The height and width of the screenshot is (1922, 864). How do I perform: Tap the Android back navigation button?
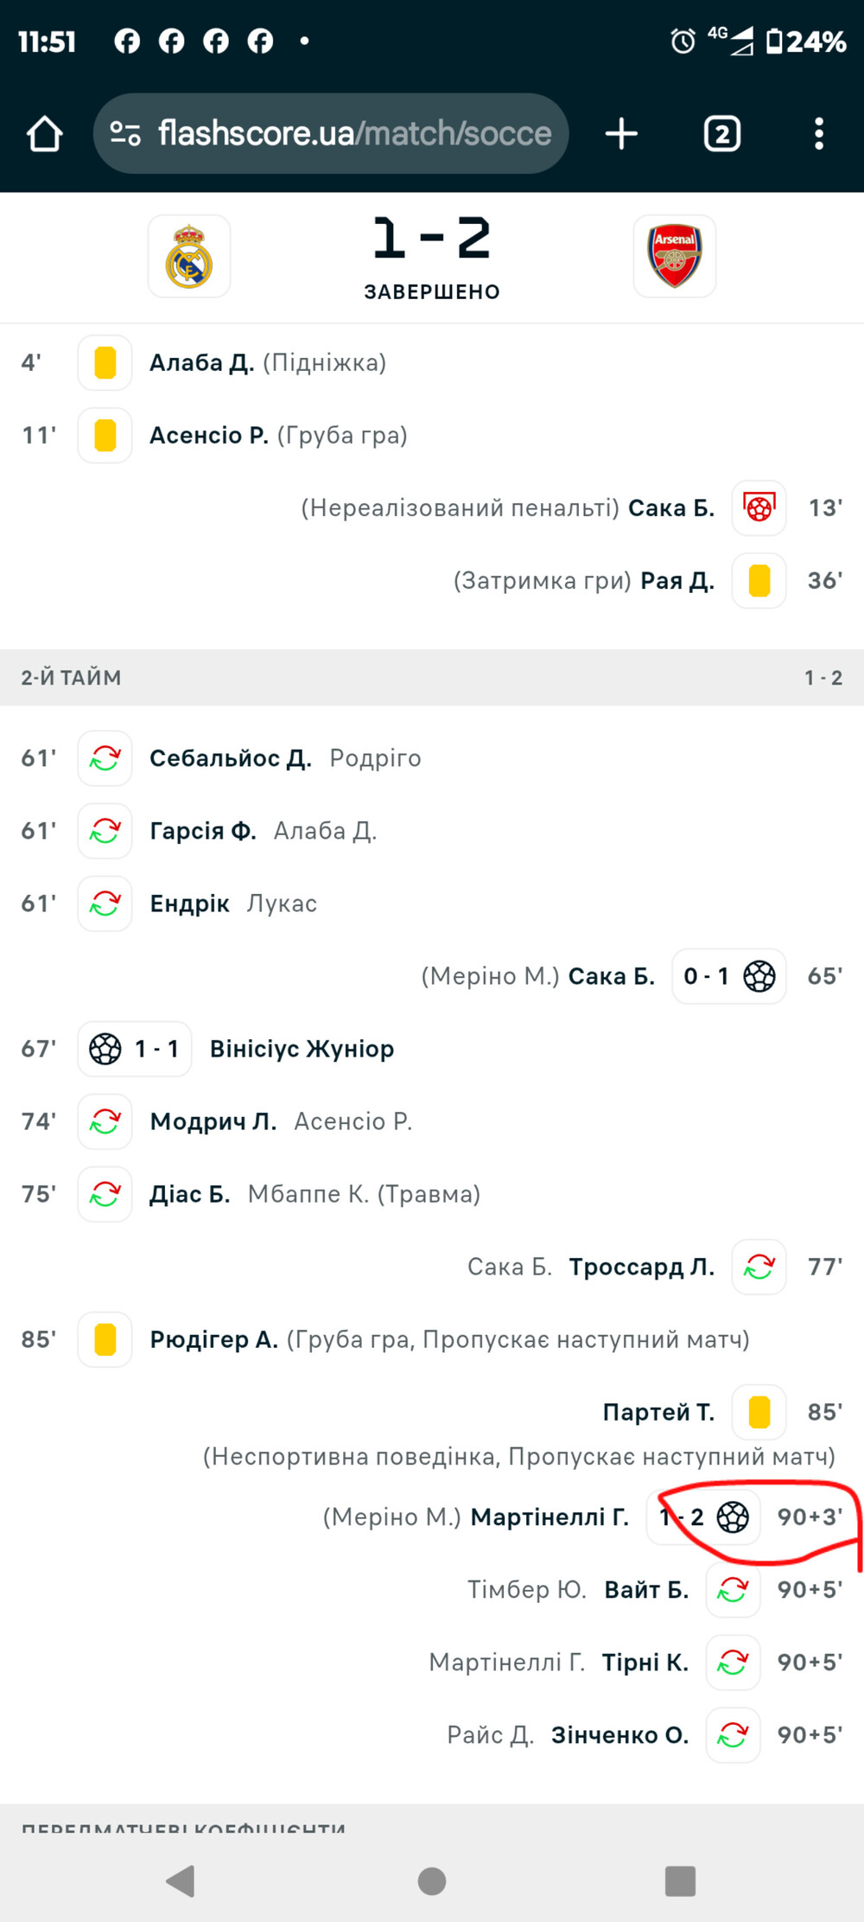pyautogui.click(x=181, y=1880)
